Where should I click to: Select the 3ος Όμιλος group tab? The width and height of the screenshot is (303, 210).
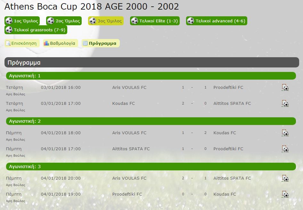point(106,21)
